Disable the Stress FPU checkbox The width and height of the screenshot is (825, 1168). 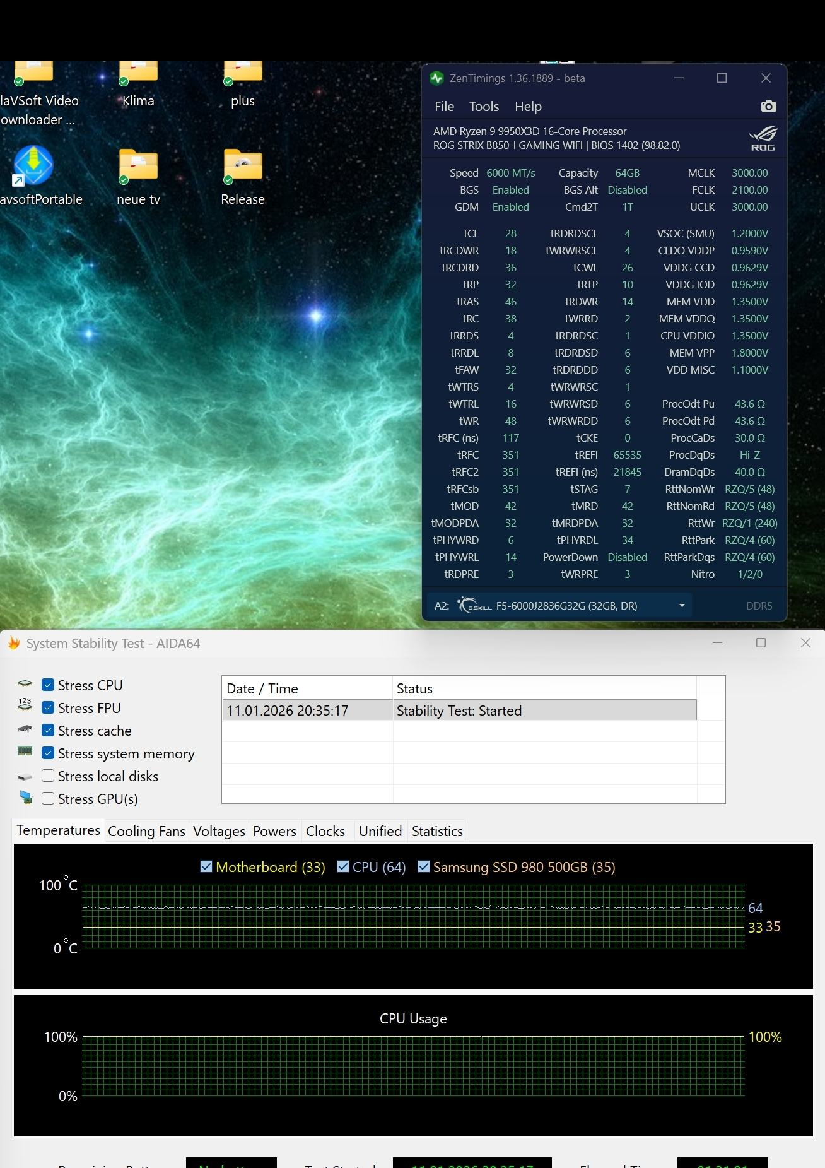point(48,707)
